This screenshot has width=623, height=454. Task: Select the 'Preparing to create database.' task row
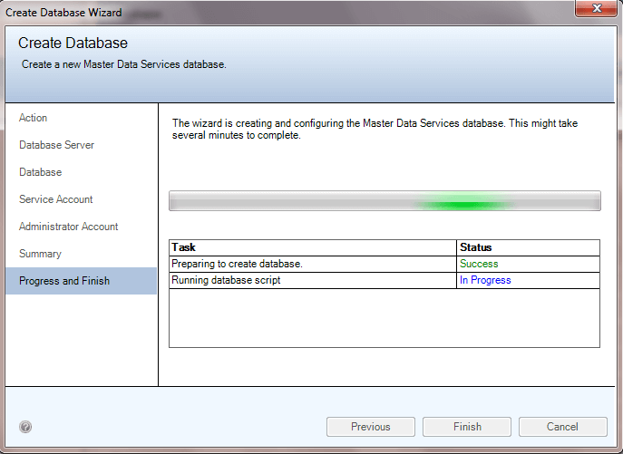click(385, 264)
